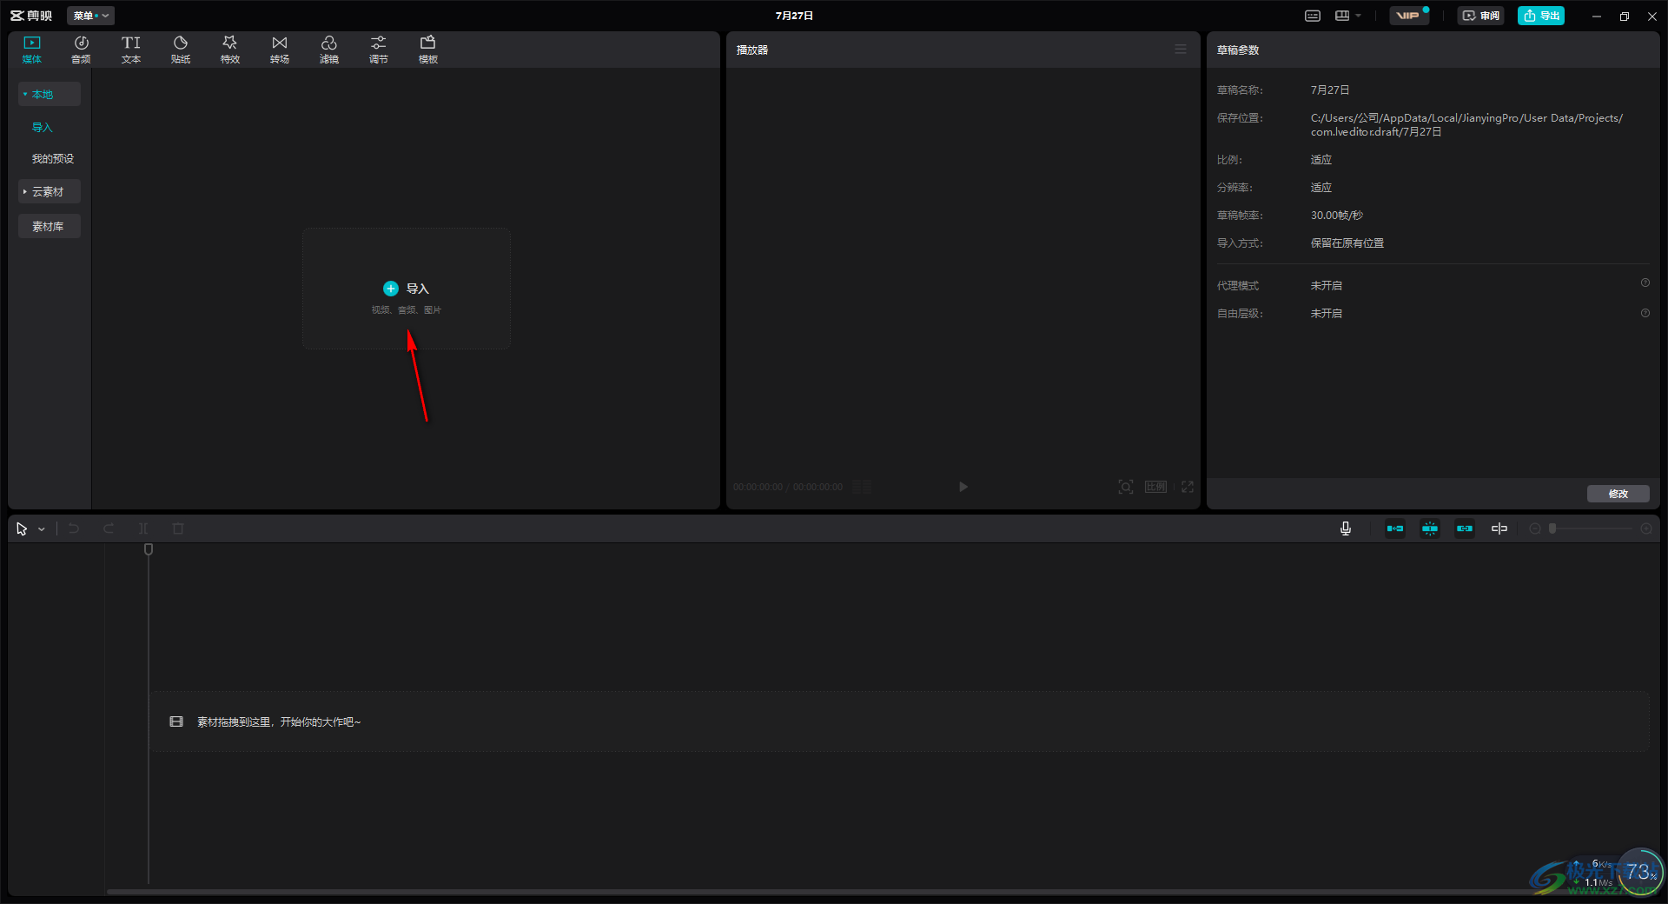Click the timeline playhead marker

(149, 549)
